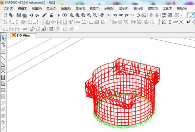Choose the quick draw secondary beams tool
Image resolution: width=195 pixels, height=132 pixels.
click(x=3, y=77)
